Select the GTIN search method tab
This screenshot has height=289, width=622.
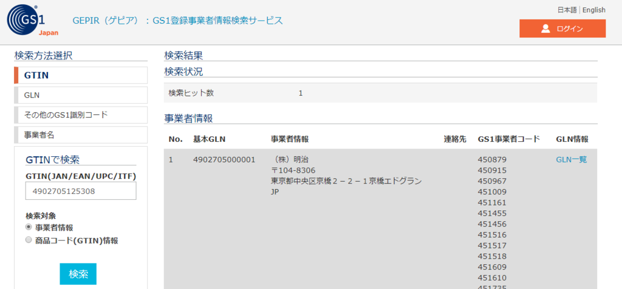coord(81,75)
